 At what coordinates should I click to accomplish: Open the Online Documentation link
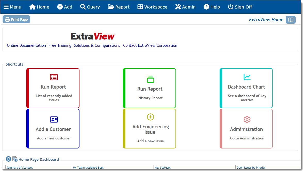(x=27, y=45)
